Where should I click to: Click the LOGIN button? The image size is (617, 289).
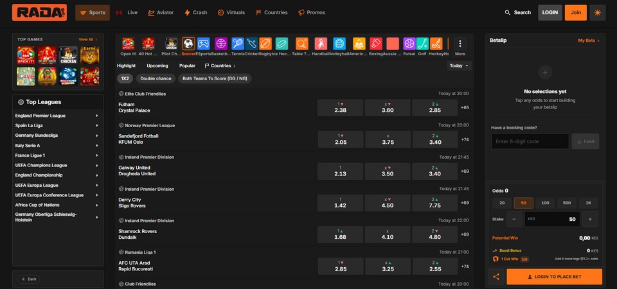[550, 13]
